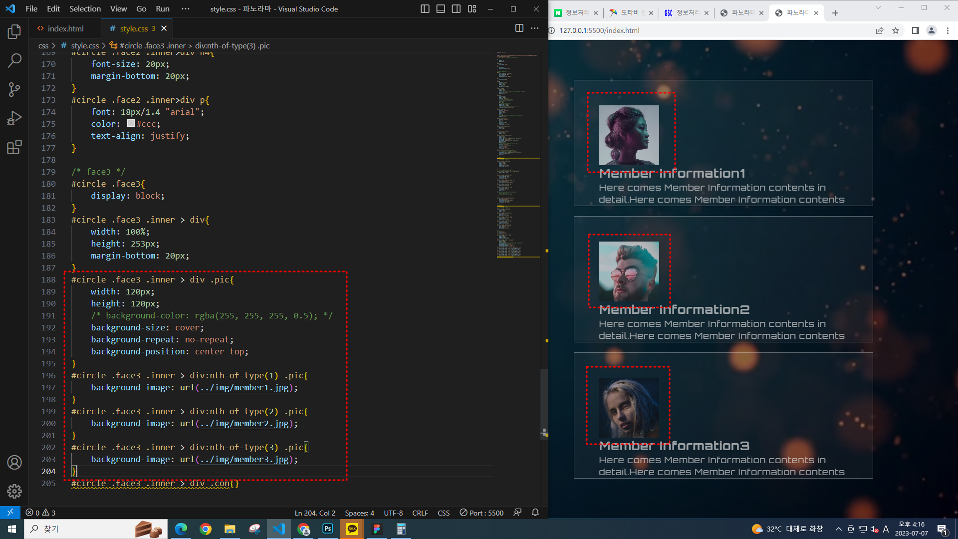
Task: Toggle the bottom panel layout button
Action: (441, 9)
